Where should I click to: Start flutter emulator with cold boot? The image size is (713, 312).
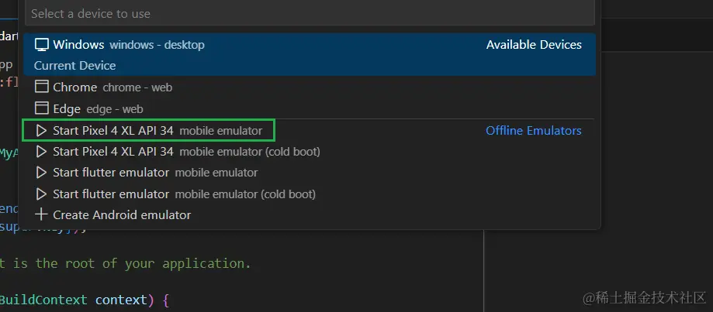click(x=310, y=194)
